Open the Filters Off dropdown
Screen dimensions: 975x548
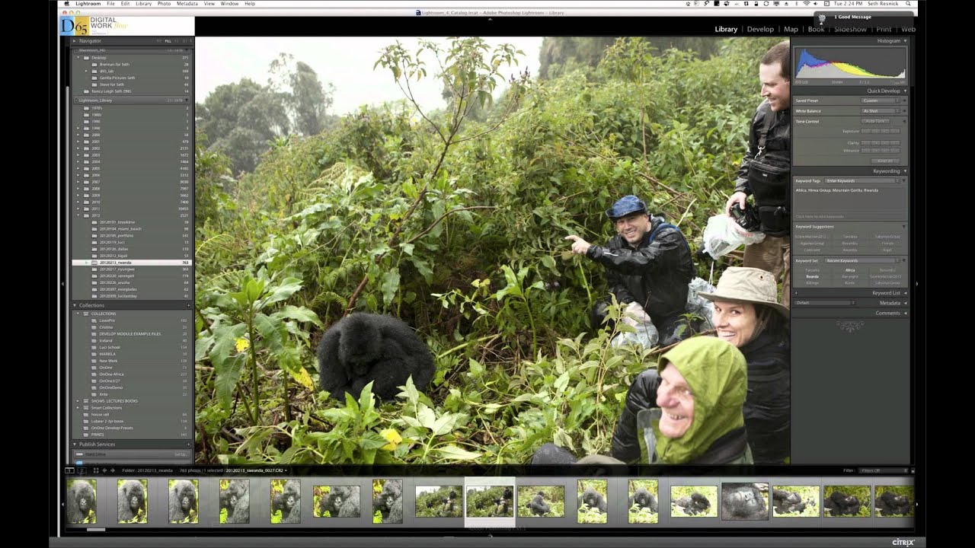click(884, 470)
